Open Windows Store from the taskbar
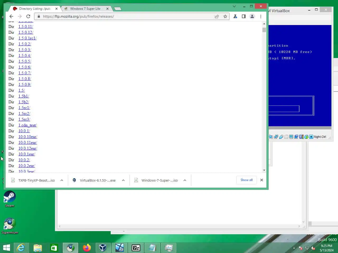 pyautogui.click(x=54, y=248)
